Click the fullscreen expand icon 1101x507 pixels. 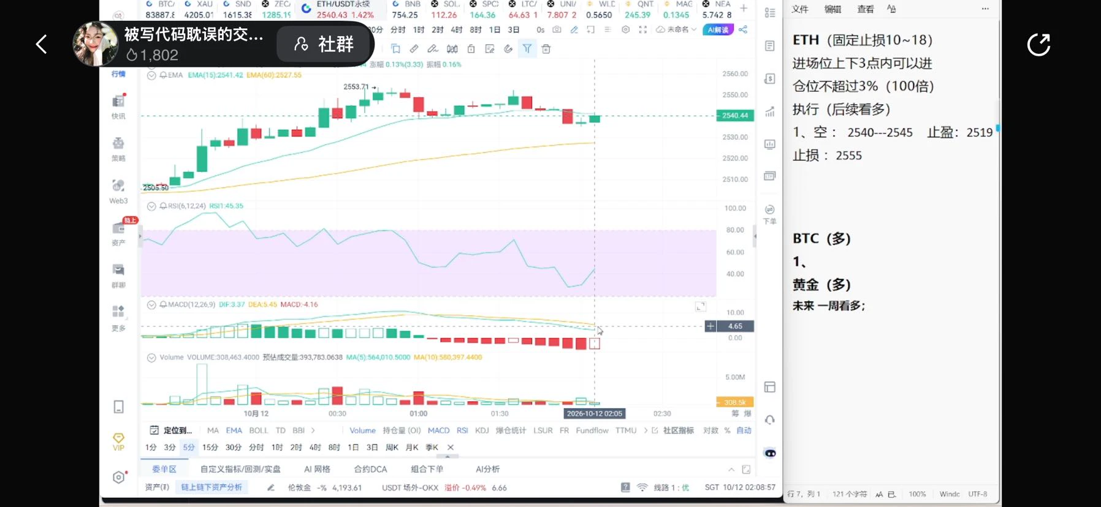point(642,29)
